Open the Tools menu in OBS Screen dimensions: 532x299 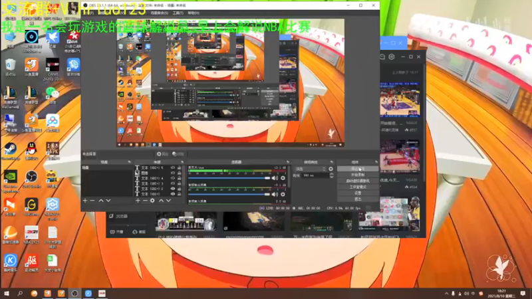(x=178, y=13)
